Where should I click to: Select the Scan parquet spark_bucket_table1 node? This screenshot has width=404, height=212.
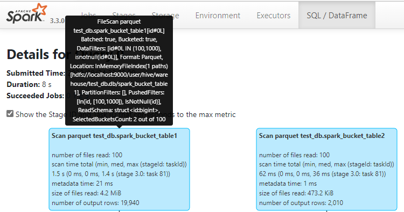point(119,170)
